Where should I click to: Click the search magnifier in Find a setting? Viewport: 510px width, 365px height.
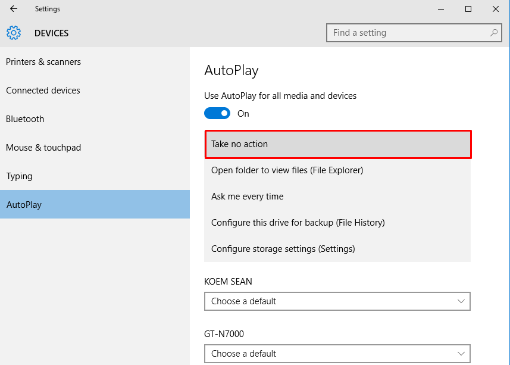pos(494,33)
